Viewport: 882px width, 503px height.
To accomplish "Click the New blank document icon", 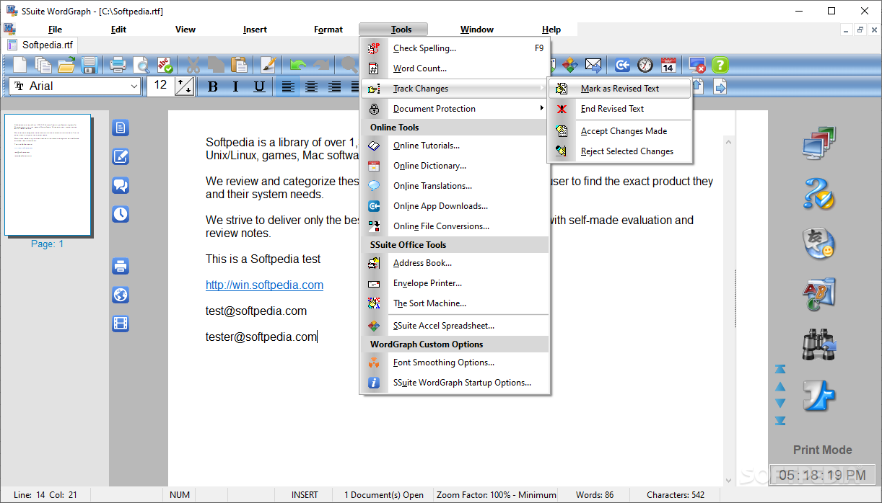I will [19, 66].
